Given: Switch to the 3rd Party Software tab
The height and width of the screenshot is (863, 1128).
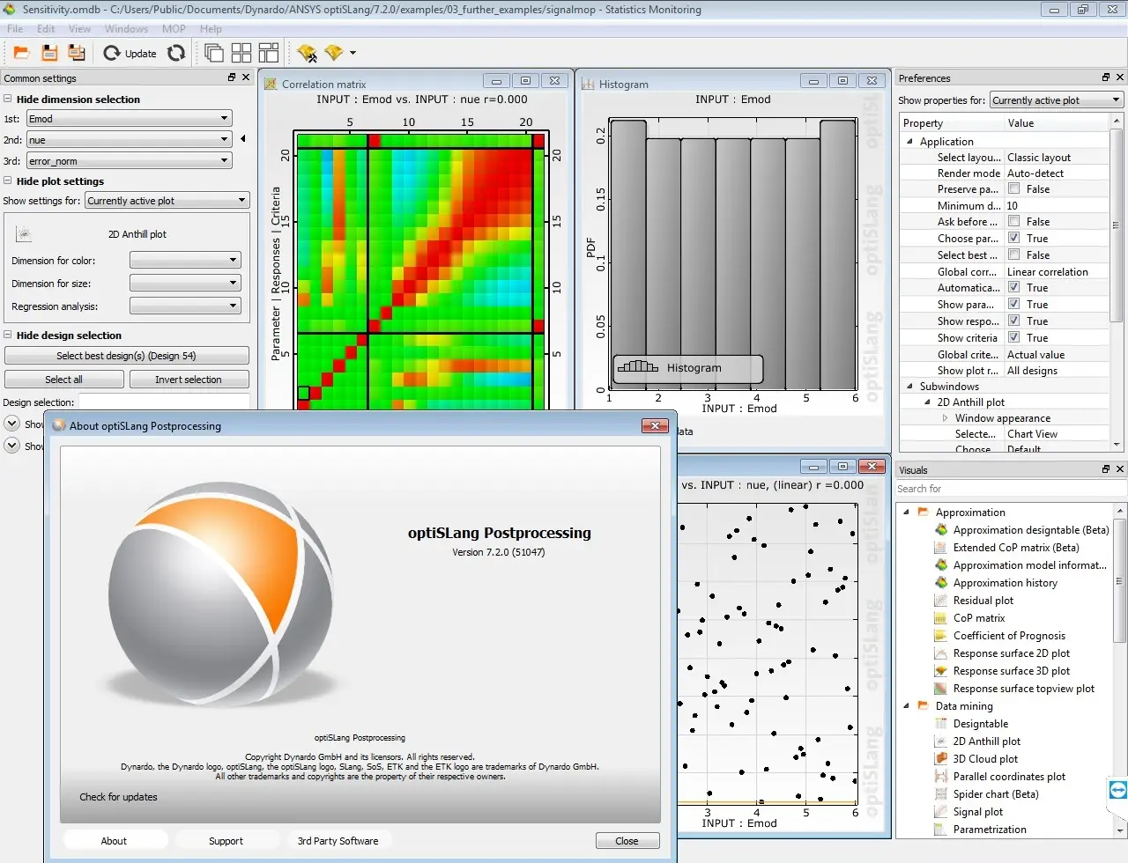Looking at the screenshot, I should [x=338, y=841].
